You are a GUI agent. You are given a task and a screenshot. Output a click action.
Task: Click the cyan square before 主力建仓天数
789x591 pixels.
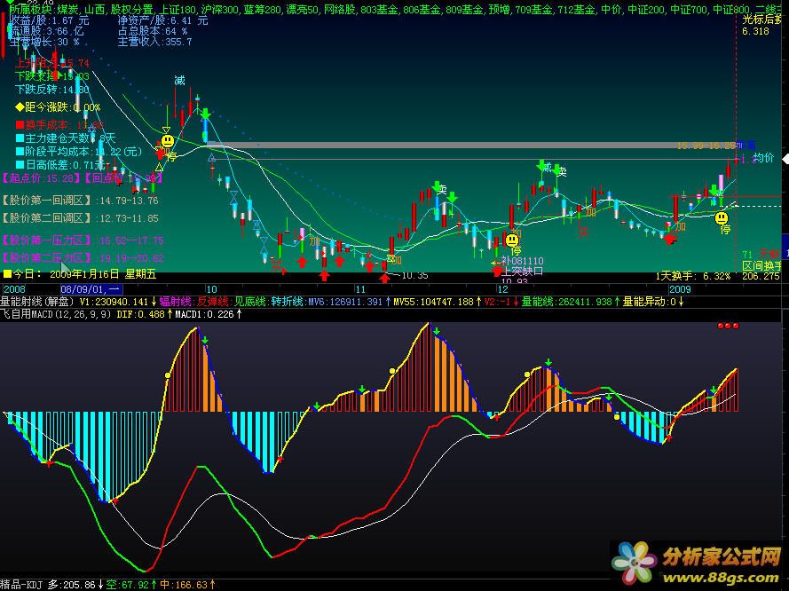20,138
